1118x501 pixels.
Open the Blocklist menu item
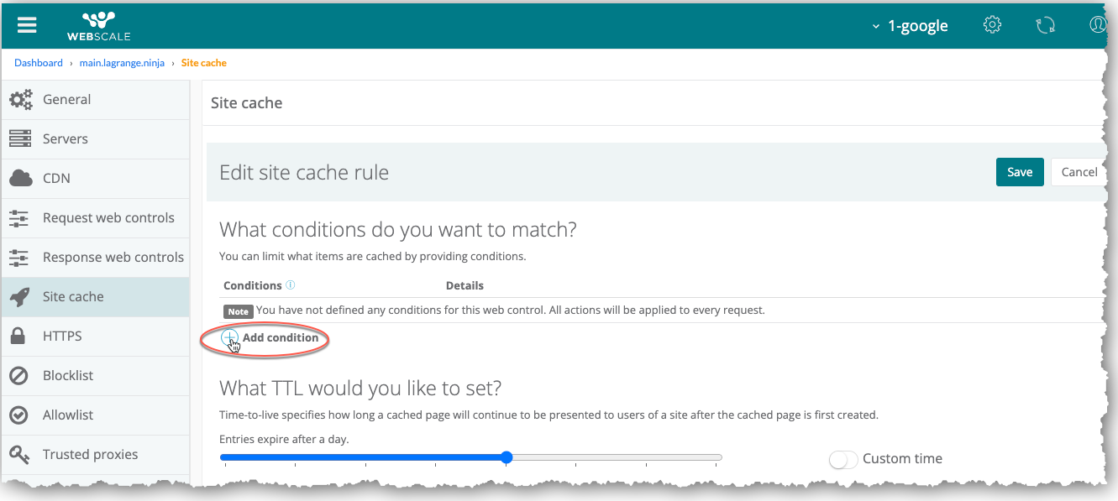click(x=68, y=375)
